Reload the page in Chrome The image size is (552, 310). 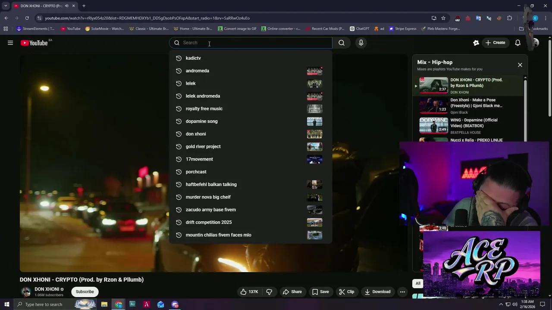pyautogui.click(x=27, y=18)
